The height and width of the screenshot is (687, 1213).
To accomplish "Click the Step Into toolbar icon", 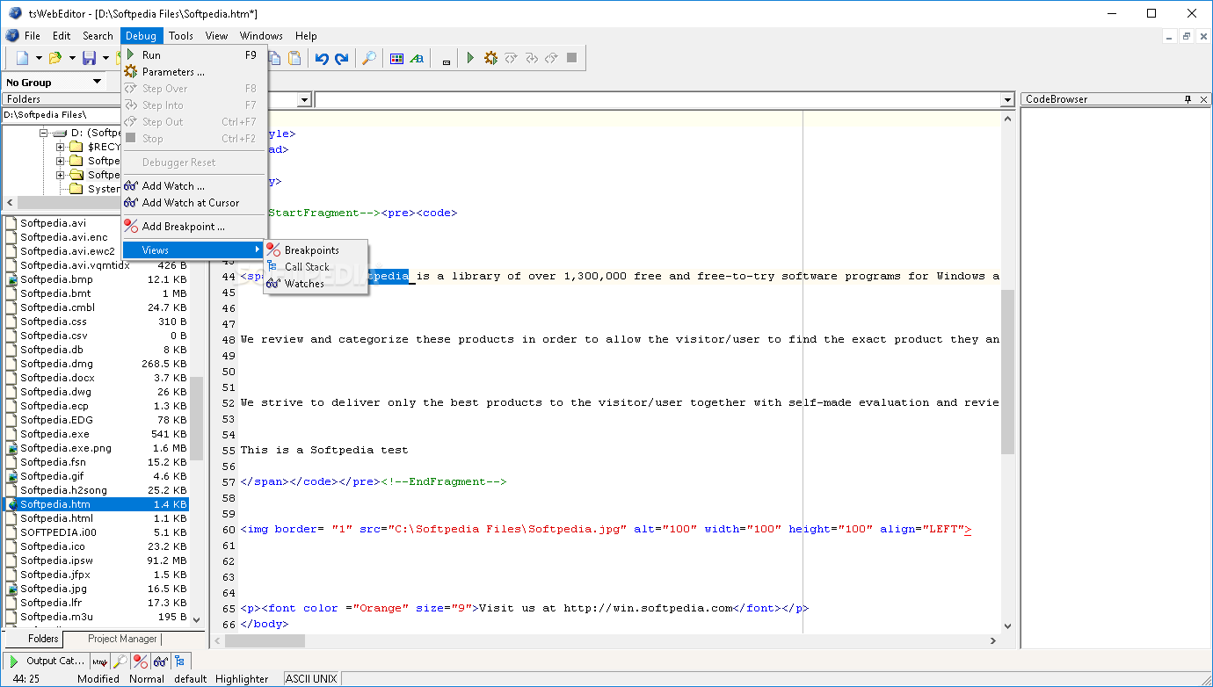I will click(531, 58).
